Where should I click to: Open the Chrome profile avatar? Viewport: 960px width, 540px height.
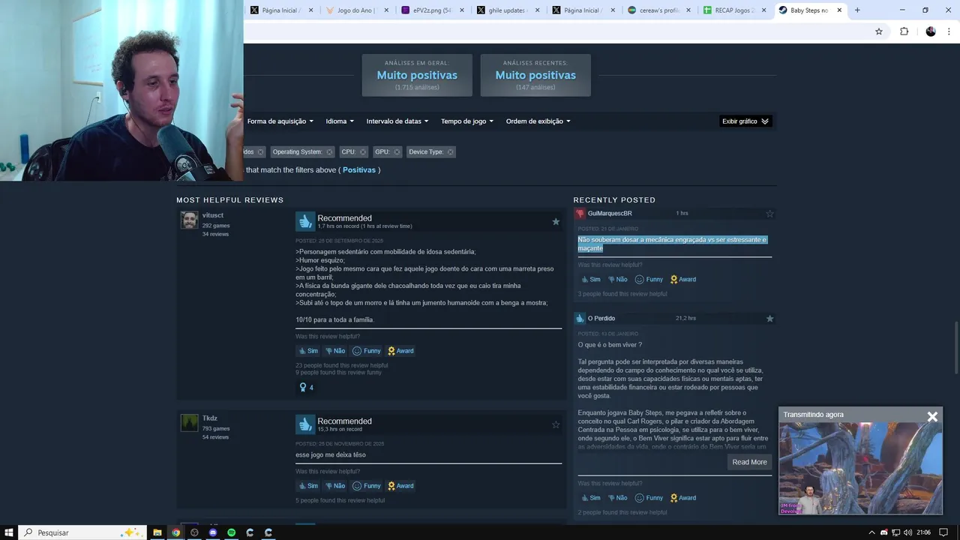[x=931, y=31]
